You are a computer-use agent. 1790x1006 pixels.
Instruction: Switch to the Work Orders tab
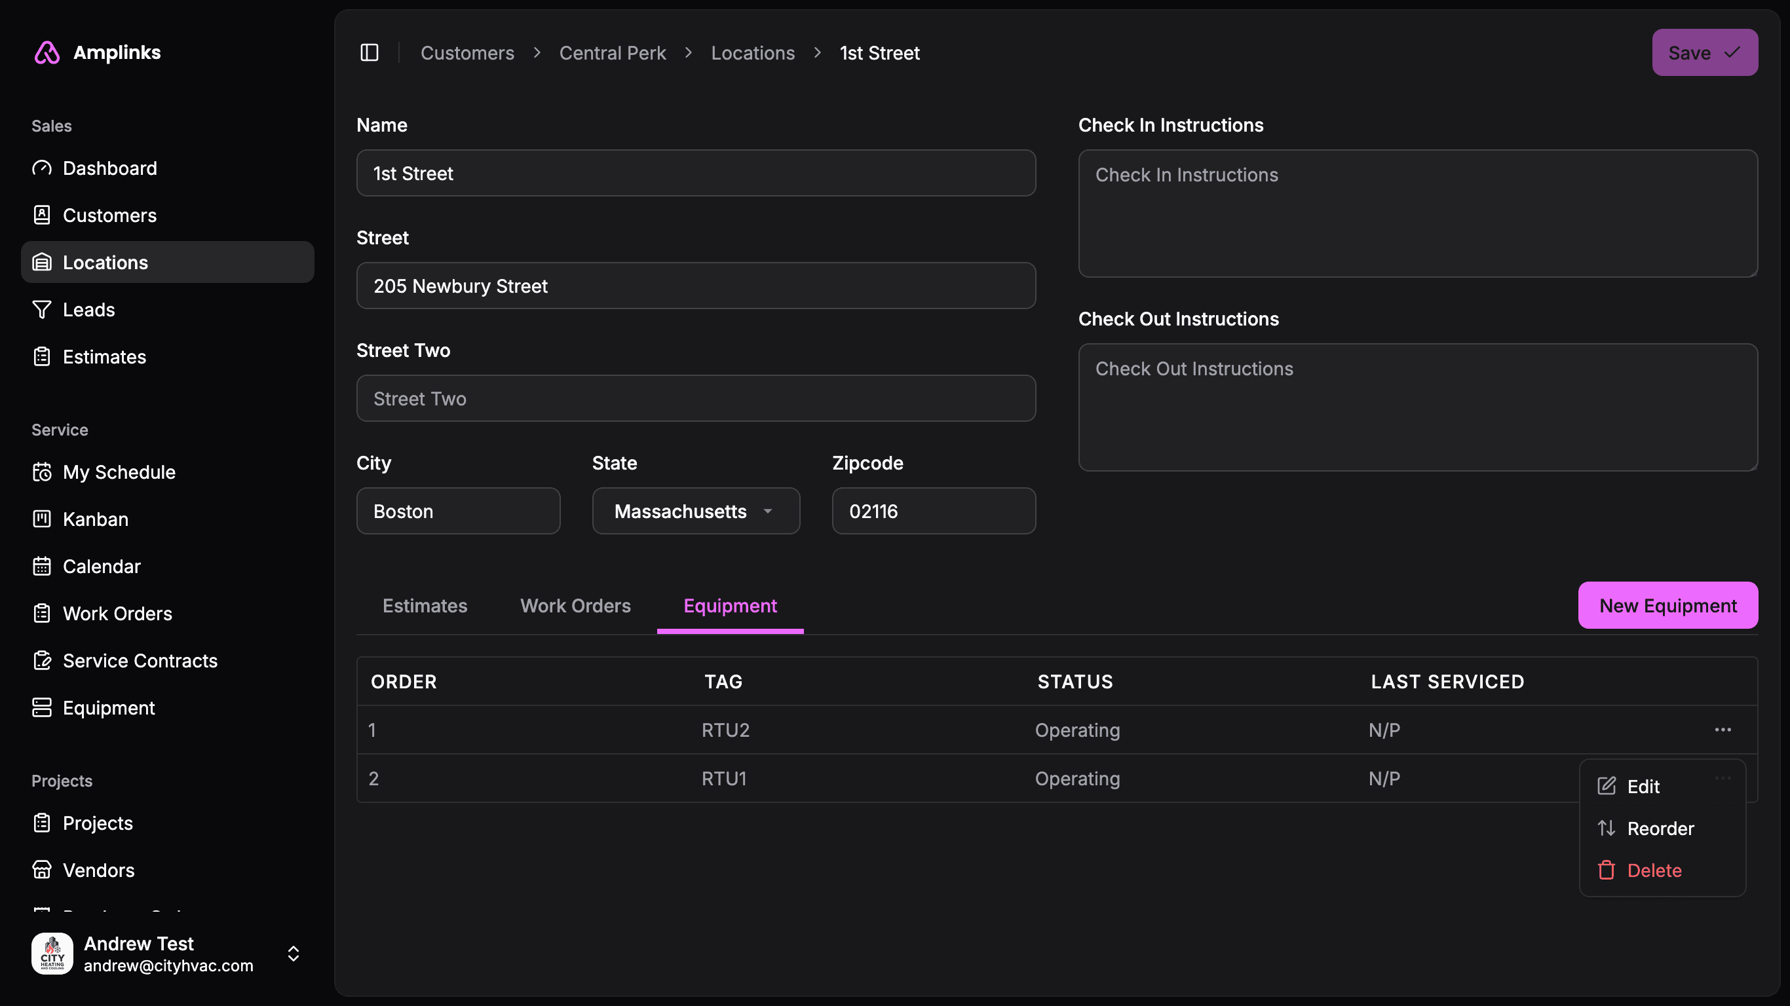575,606
